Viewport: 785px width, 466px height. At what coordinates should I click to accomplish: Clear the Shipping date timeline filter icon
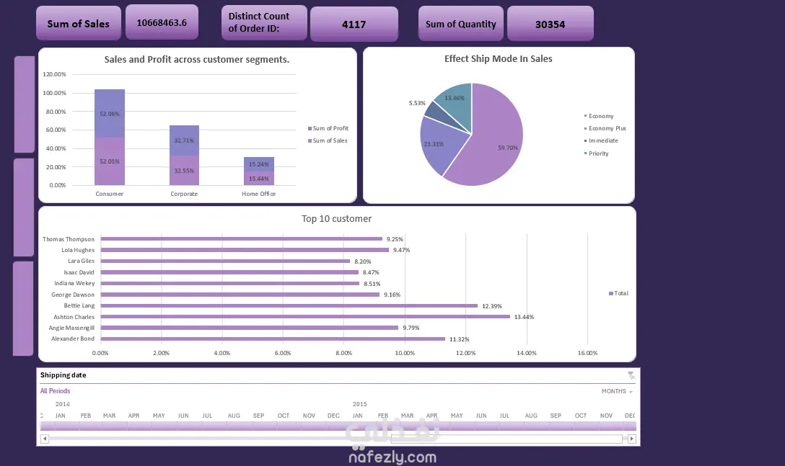point(631,375)
